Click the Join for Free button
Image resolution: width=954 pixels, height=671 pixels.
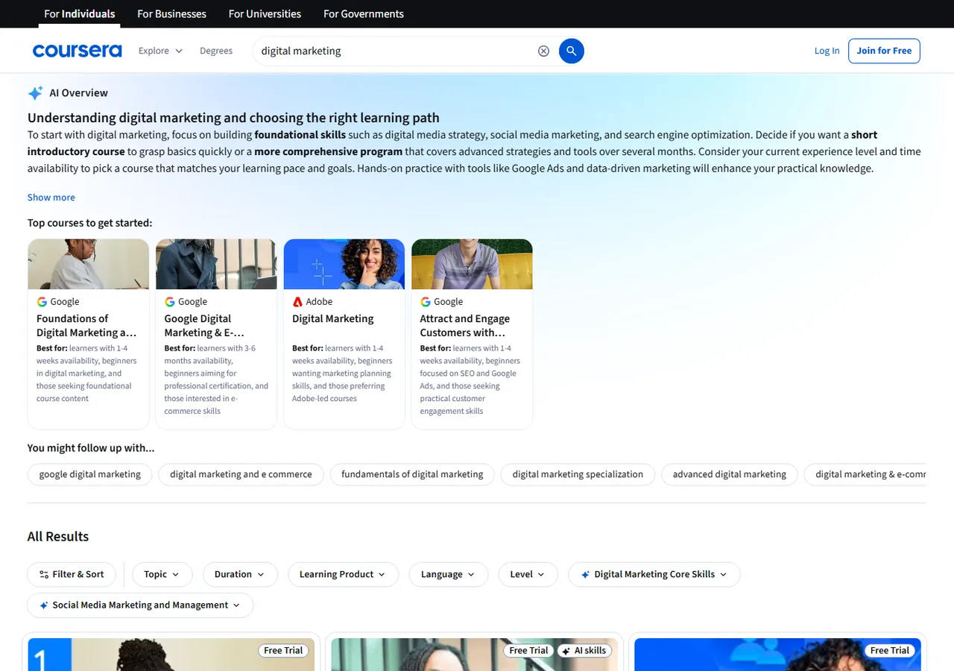(x=884, y=51)
